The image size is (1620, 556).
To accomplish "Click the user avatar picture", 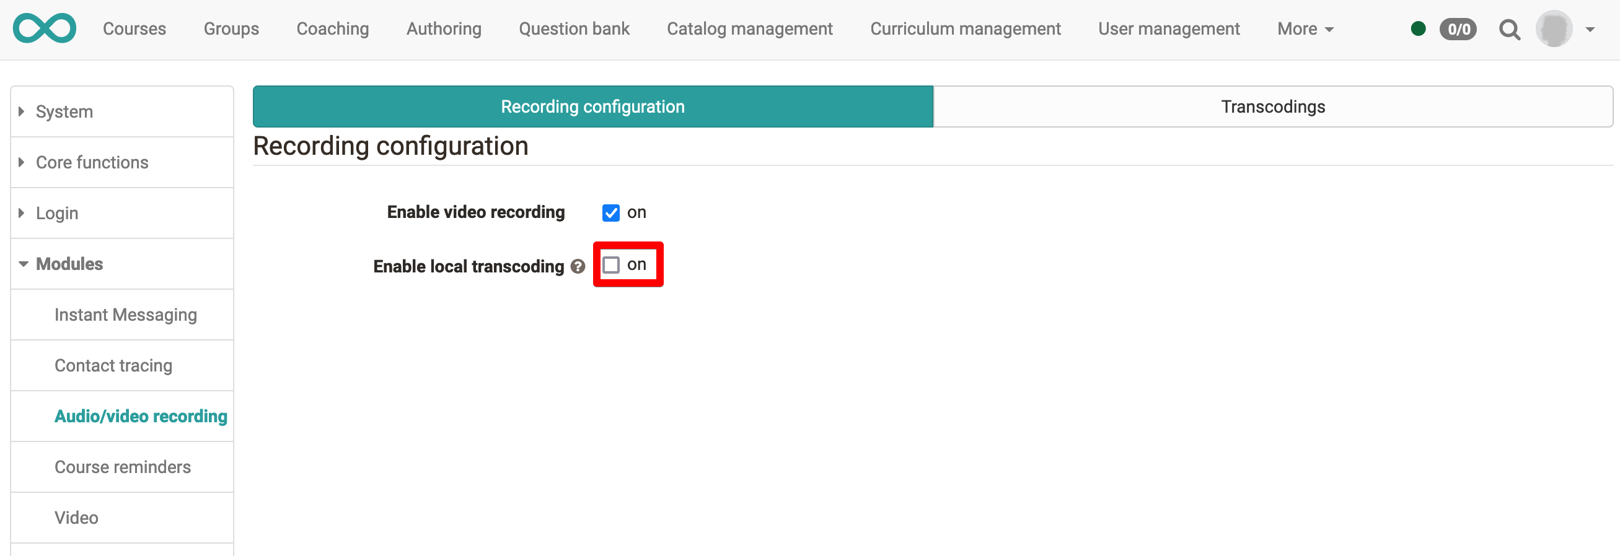I will click(1553, 29).
